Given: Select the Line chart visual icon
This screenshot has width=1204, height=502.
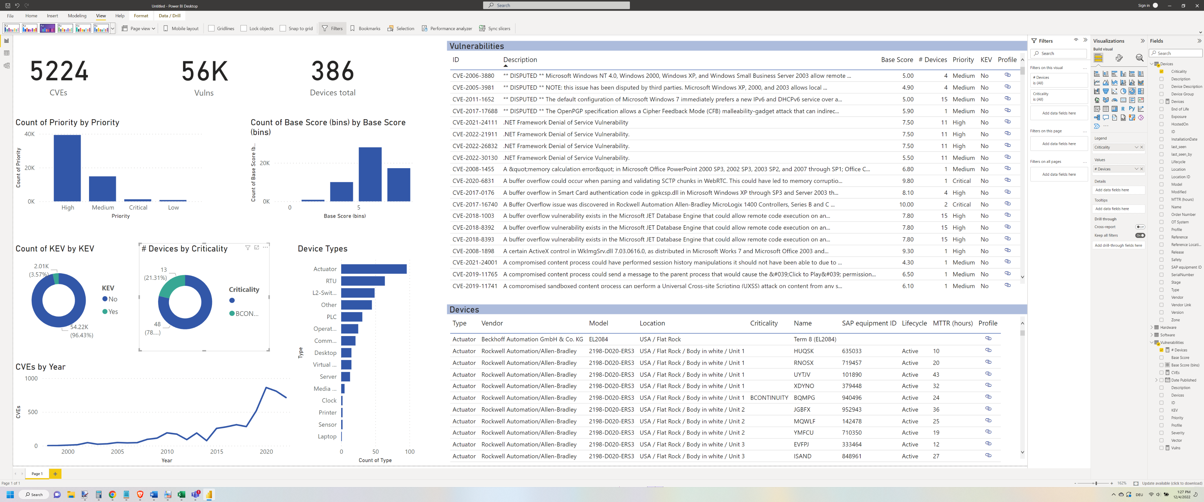Looking at the screenshot, I should (x=1097, y=82).
